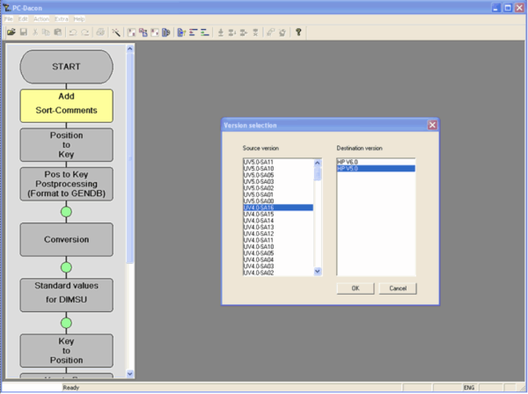Open the Edit menu

click(23, 18)
